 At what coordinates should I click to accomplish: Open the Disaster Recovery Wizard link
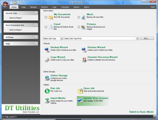point(102,57)
